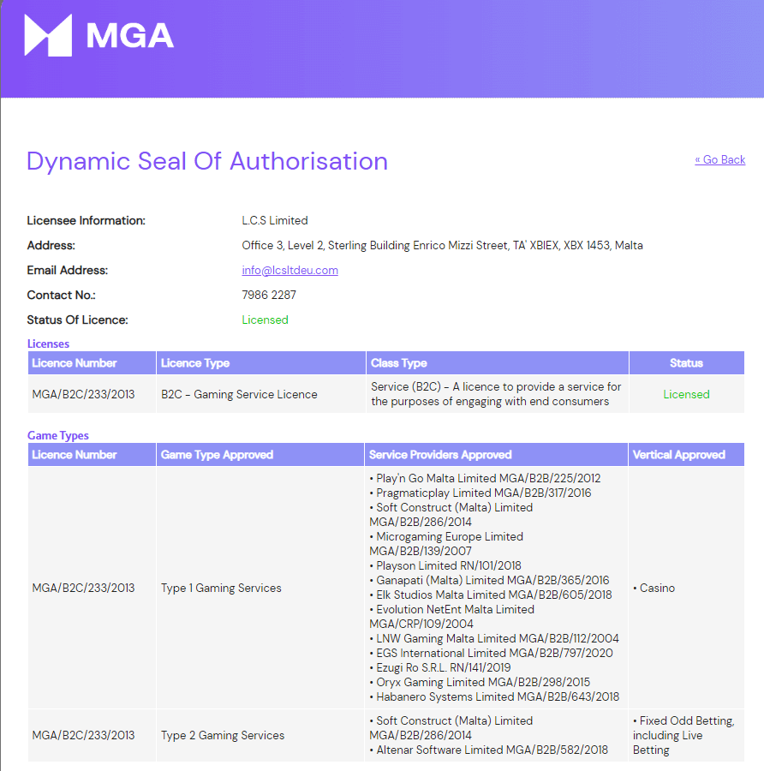Click Evolution NetEnt Malta Limited entry
Image resolution: width=764 pixels, height=771 pixels.
[452, 617]
